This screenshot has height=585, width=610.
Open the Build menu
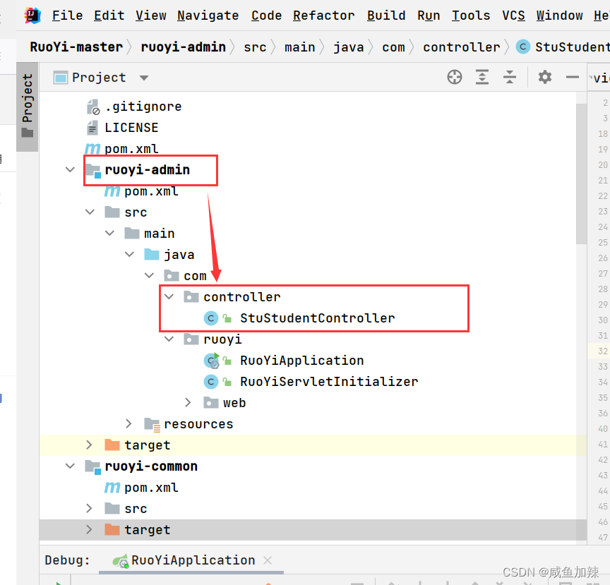(x=386, y=16)
